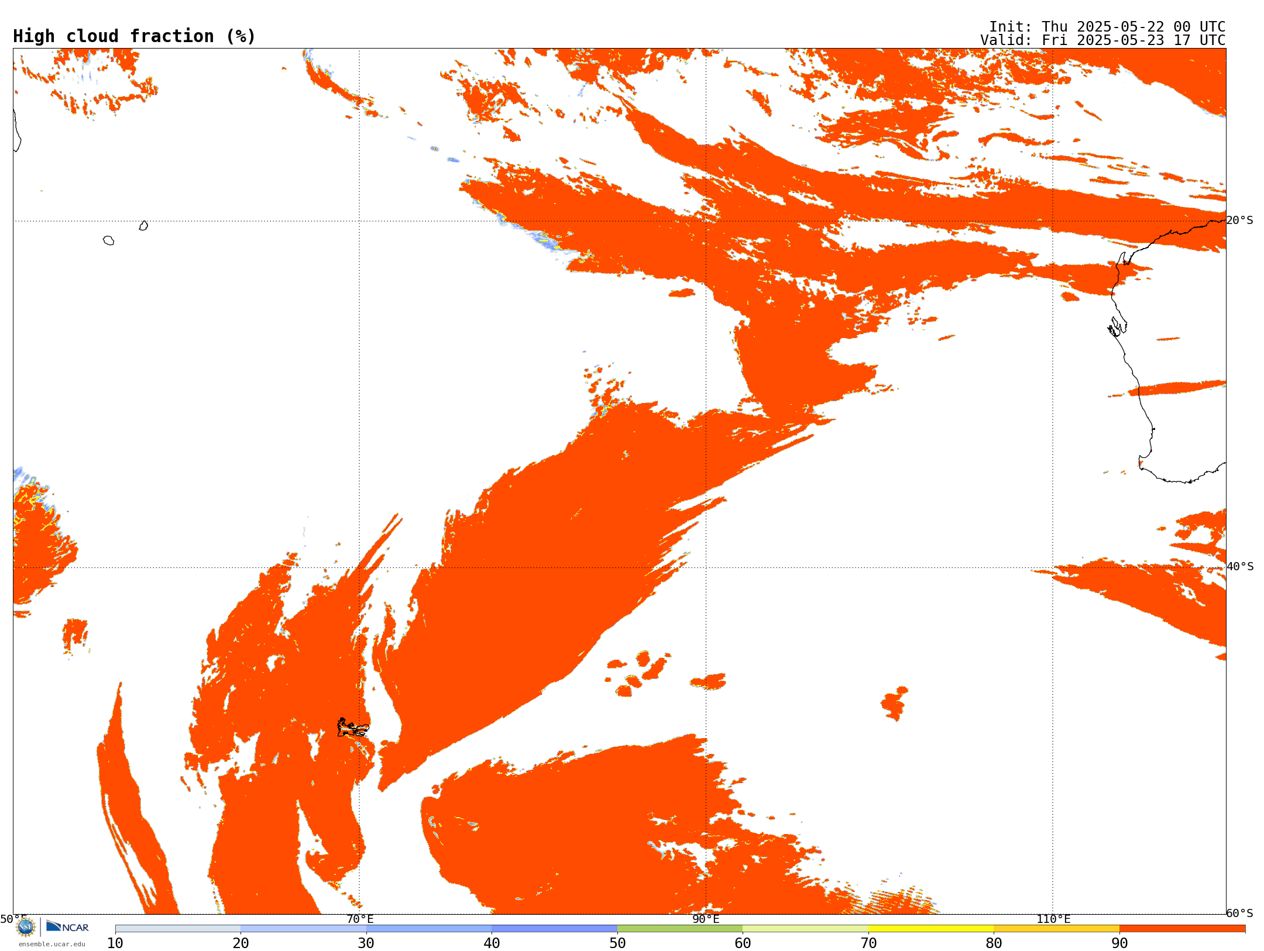Click the 10–20 pale gray colorbar segment
Viewport: 1264px width, 951px height.
[x=178, y=929]
